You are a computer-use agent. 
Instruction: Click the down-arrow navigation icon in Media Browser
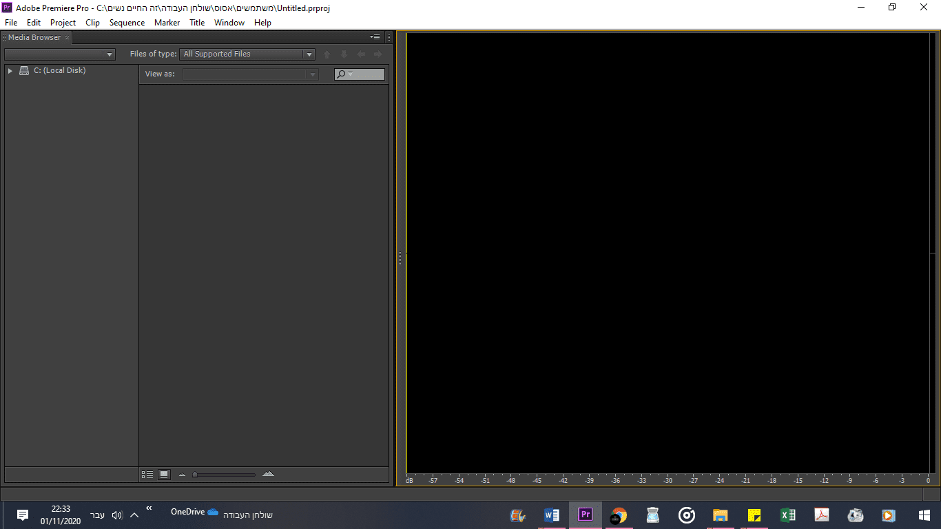(344, 54)
